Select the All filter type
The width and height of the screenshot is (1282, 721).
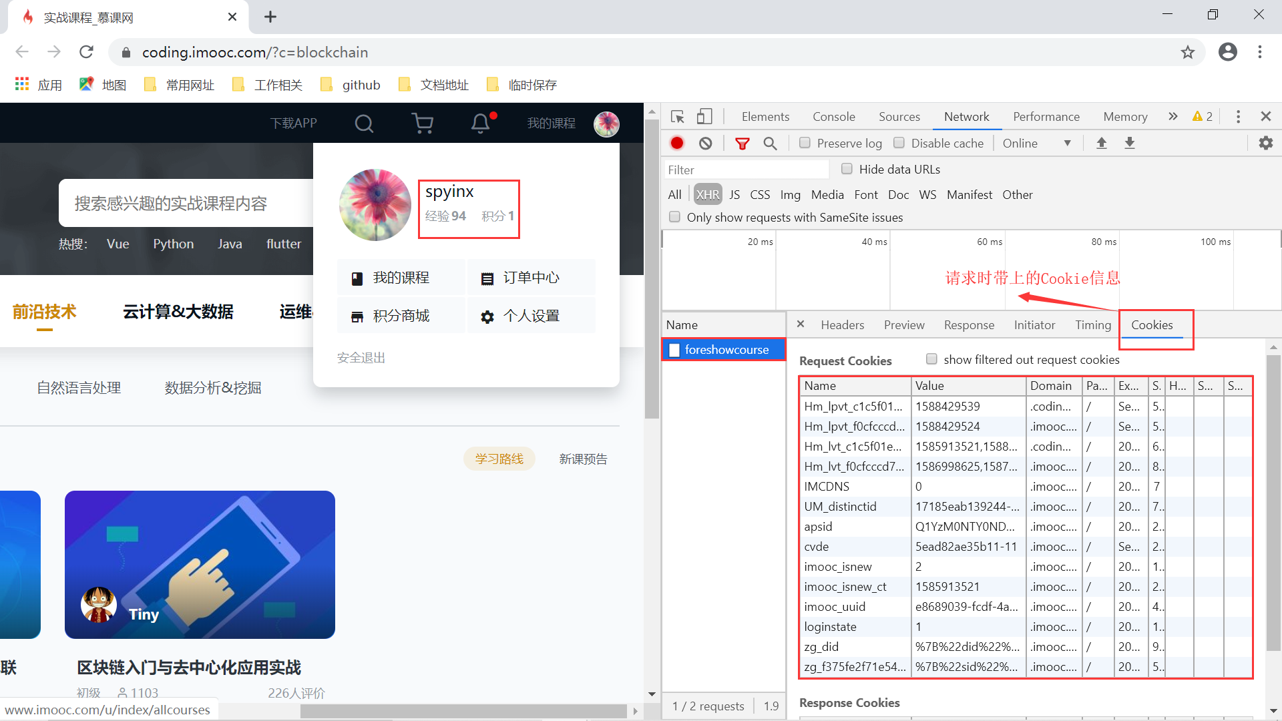pyautogui.click(x=674, y=194)
